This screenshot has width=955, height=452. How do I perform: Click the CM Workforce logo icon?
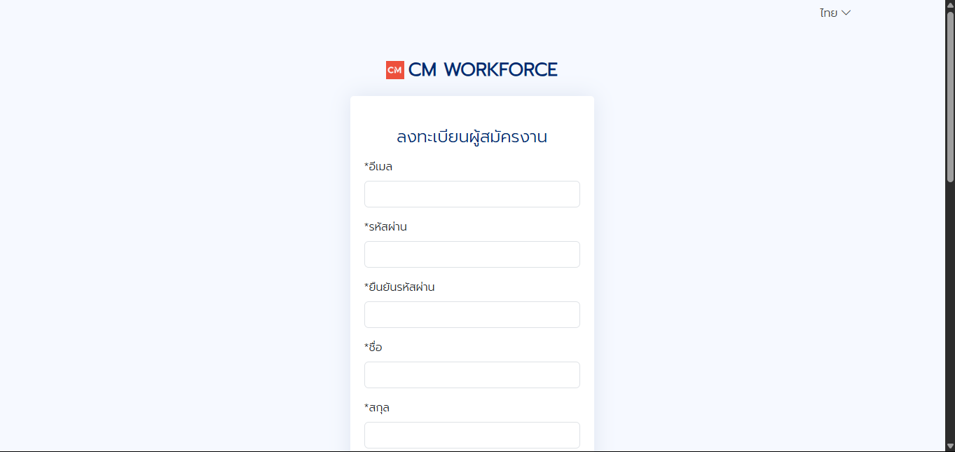394,69
